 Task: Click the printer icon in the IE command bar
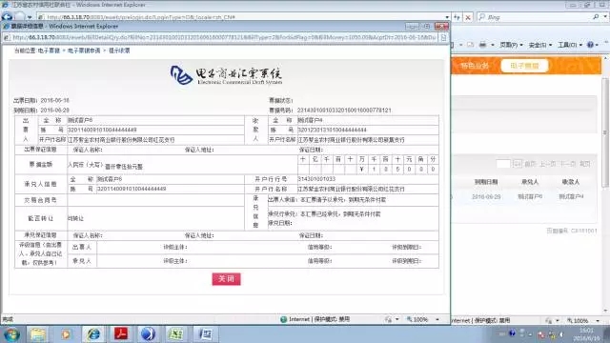pyautogui.click(x=483, y=45)
